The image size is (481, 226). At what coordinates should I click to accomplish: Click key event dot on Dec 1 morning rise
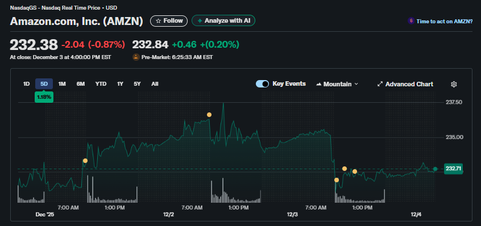pyautogui.click(x=85, y=161)
